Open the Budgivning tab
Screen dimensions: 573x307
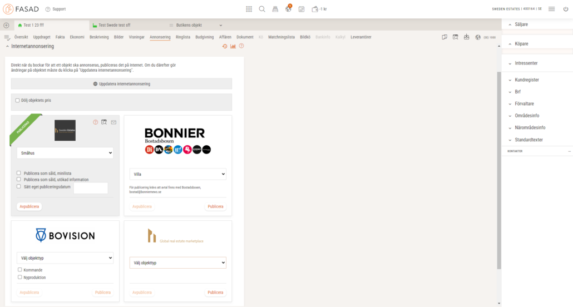click(x=205, y=37)
